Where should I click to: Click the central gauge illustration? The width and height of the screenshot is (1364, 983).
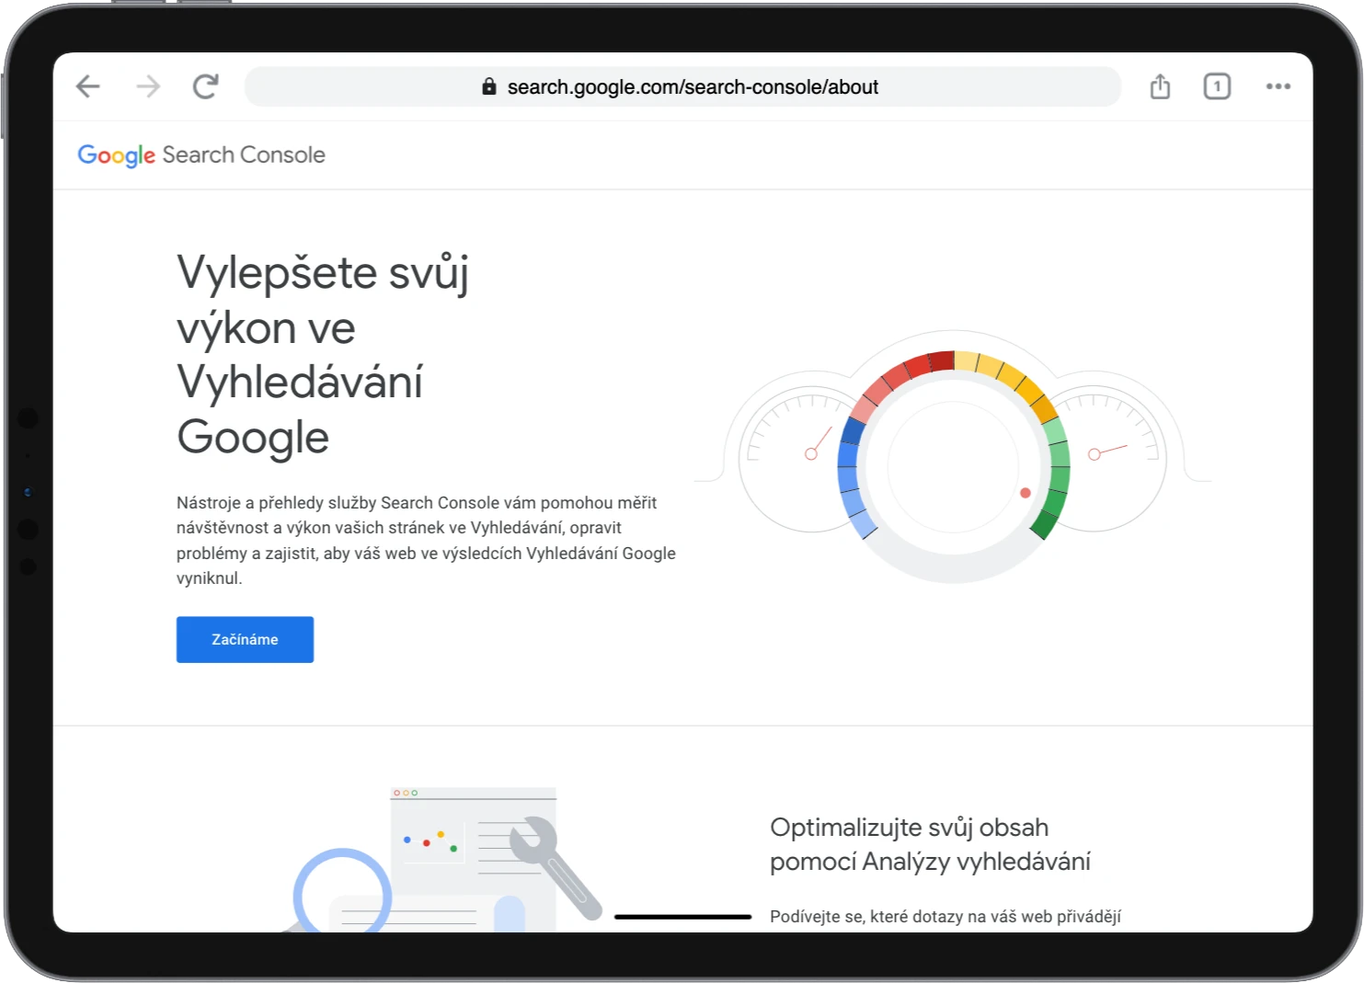click(954, 465)
